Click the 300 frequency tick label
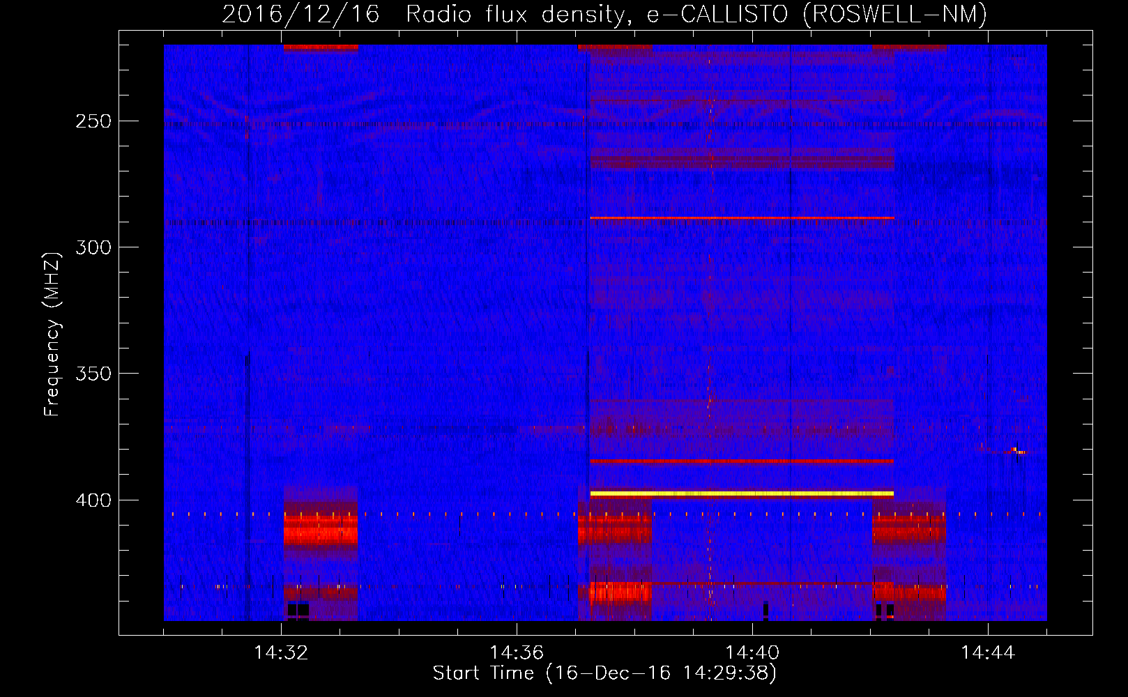This screenshot has height=697, width=1128. pos(93,247)
